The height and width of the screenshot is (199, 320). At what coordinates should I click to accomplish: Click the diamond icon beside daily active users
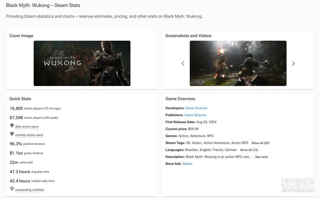(x=12, y=126)
